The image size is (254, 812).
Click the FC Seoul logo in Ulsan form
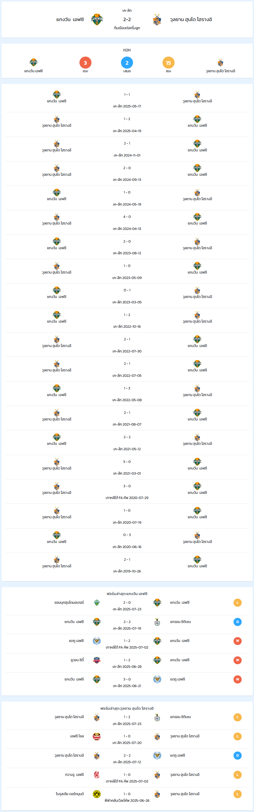point(97,736)
